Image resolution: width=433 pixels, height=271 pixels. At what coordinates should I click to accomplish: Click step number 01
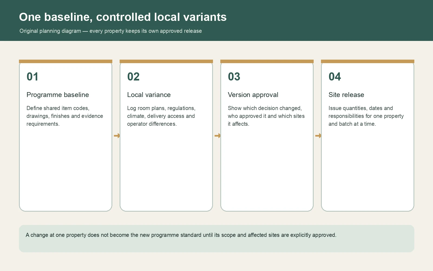point(32,77)
